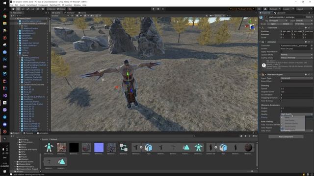Open the File menu

[12, 5]
